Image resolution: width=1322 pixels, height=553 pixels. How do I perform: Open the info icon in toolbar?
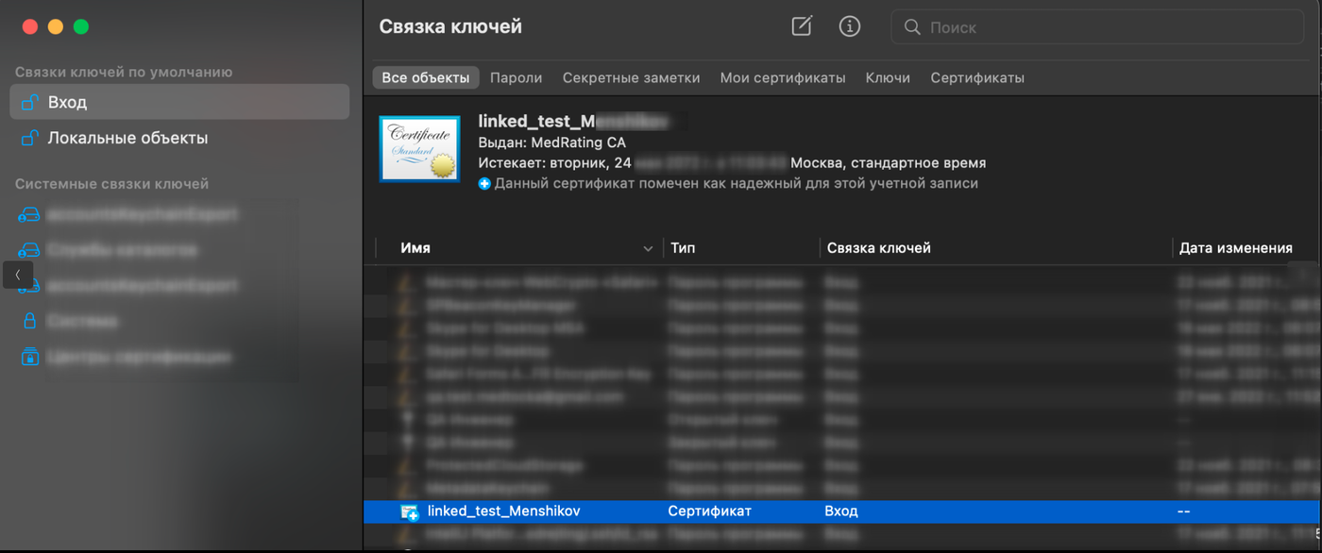click(x=850, y=26)
